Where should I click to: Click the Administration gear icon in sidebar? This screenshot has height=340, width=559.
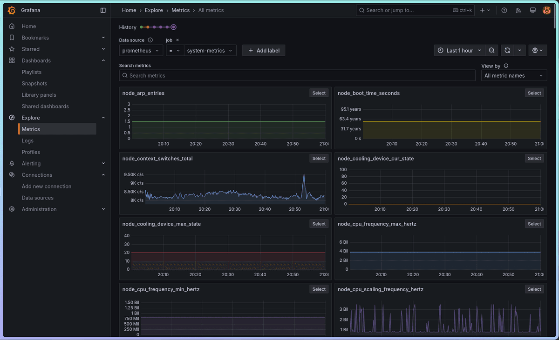(x=12, y=209)
